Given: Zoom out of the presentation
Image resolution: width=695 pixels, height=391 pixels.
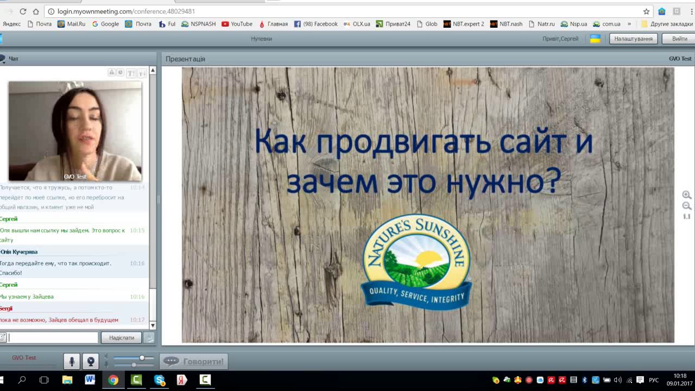Looking at the screenshot, I should (687, 206).
